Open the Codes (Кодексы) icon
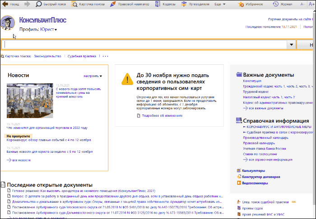Viewport: 316px width, 219px height. pyautogui.click(x=158, y=4)
